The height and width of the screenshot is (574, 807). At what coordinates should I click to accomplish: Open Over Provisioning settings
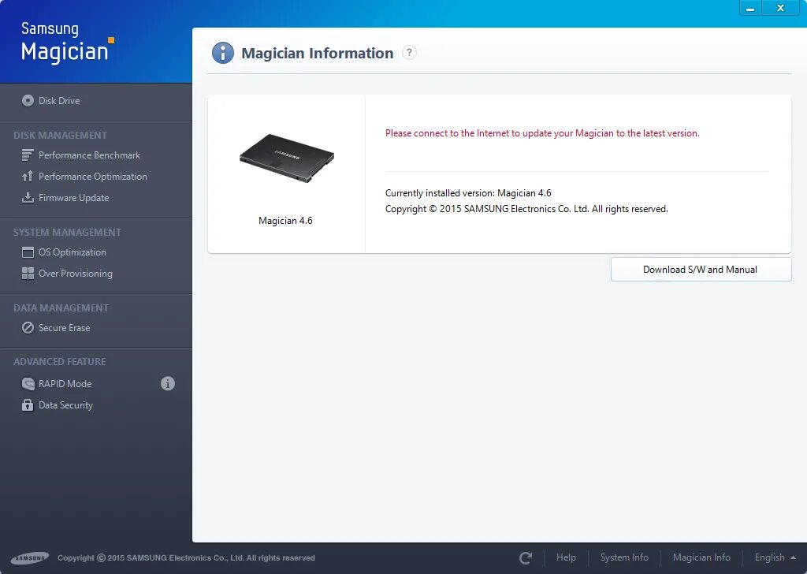pos(75,273)
